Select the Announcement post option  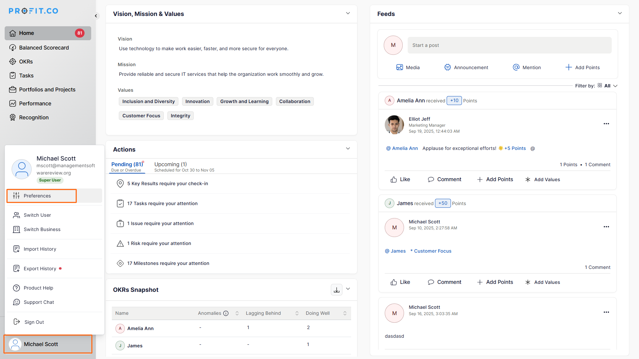click(x=466, y=67)
